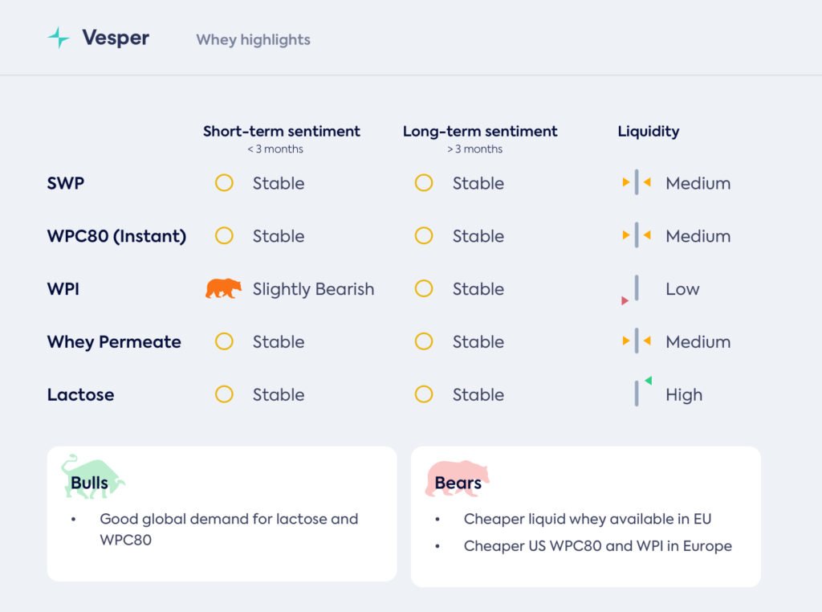Select the Lactose long-term stable circle
This screenshot has height=612, width=822.
pos(424,394)
